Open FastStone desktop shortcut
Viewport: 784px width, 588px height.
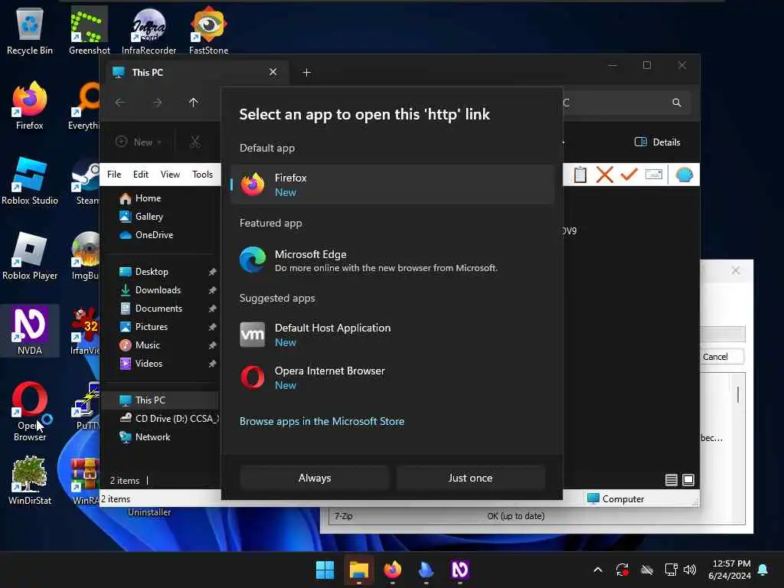pos(208,31)
